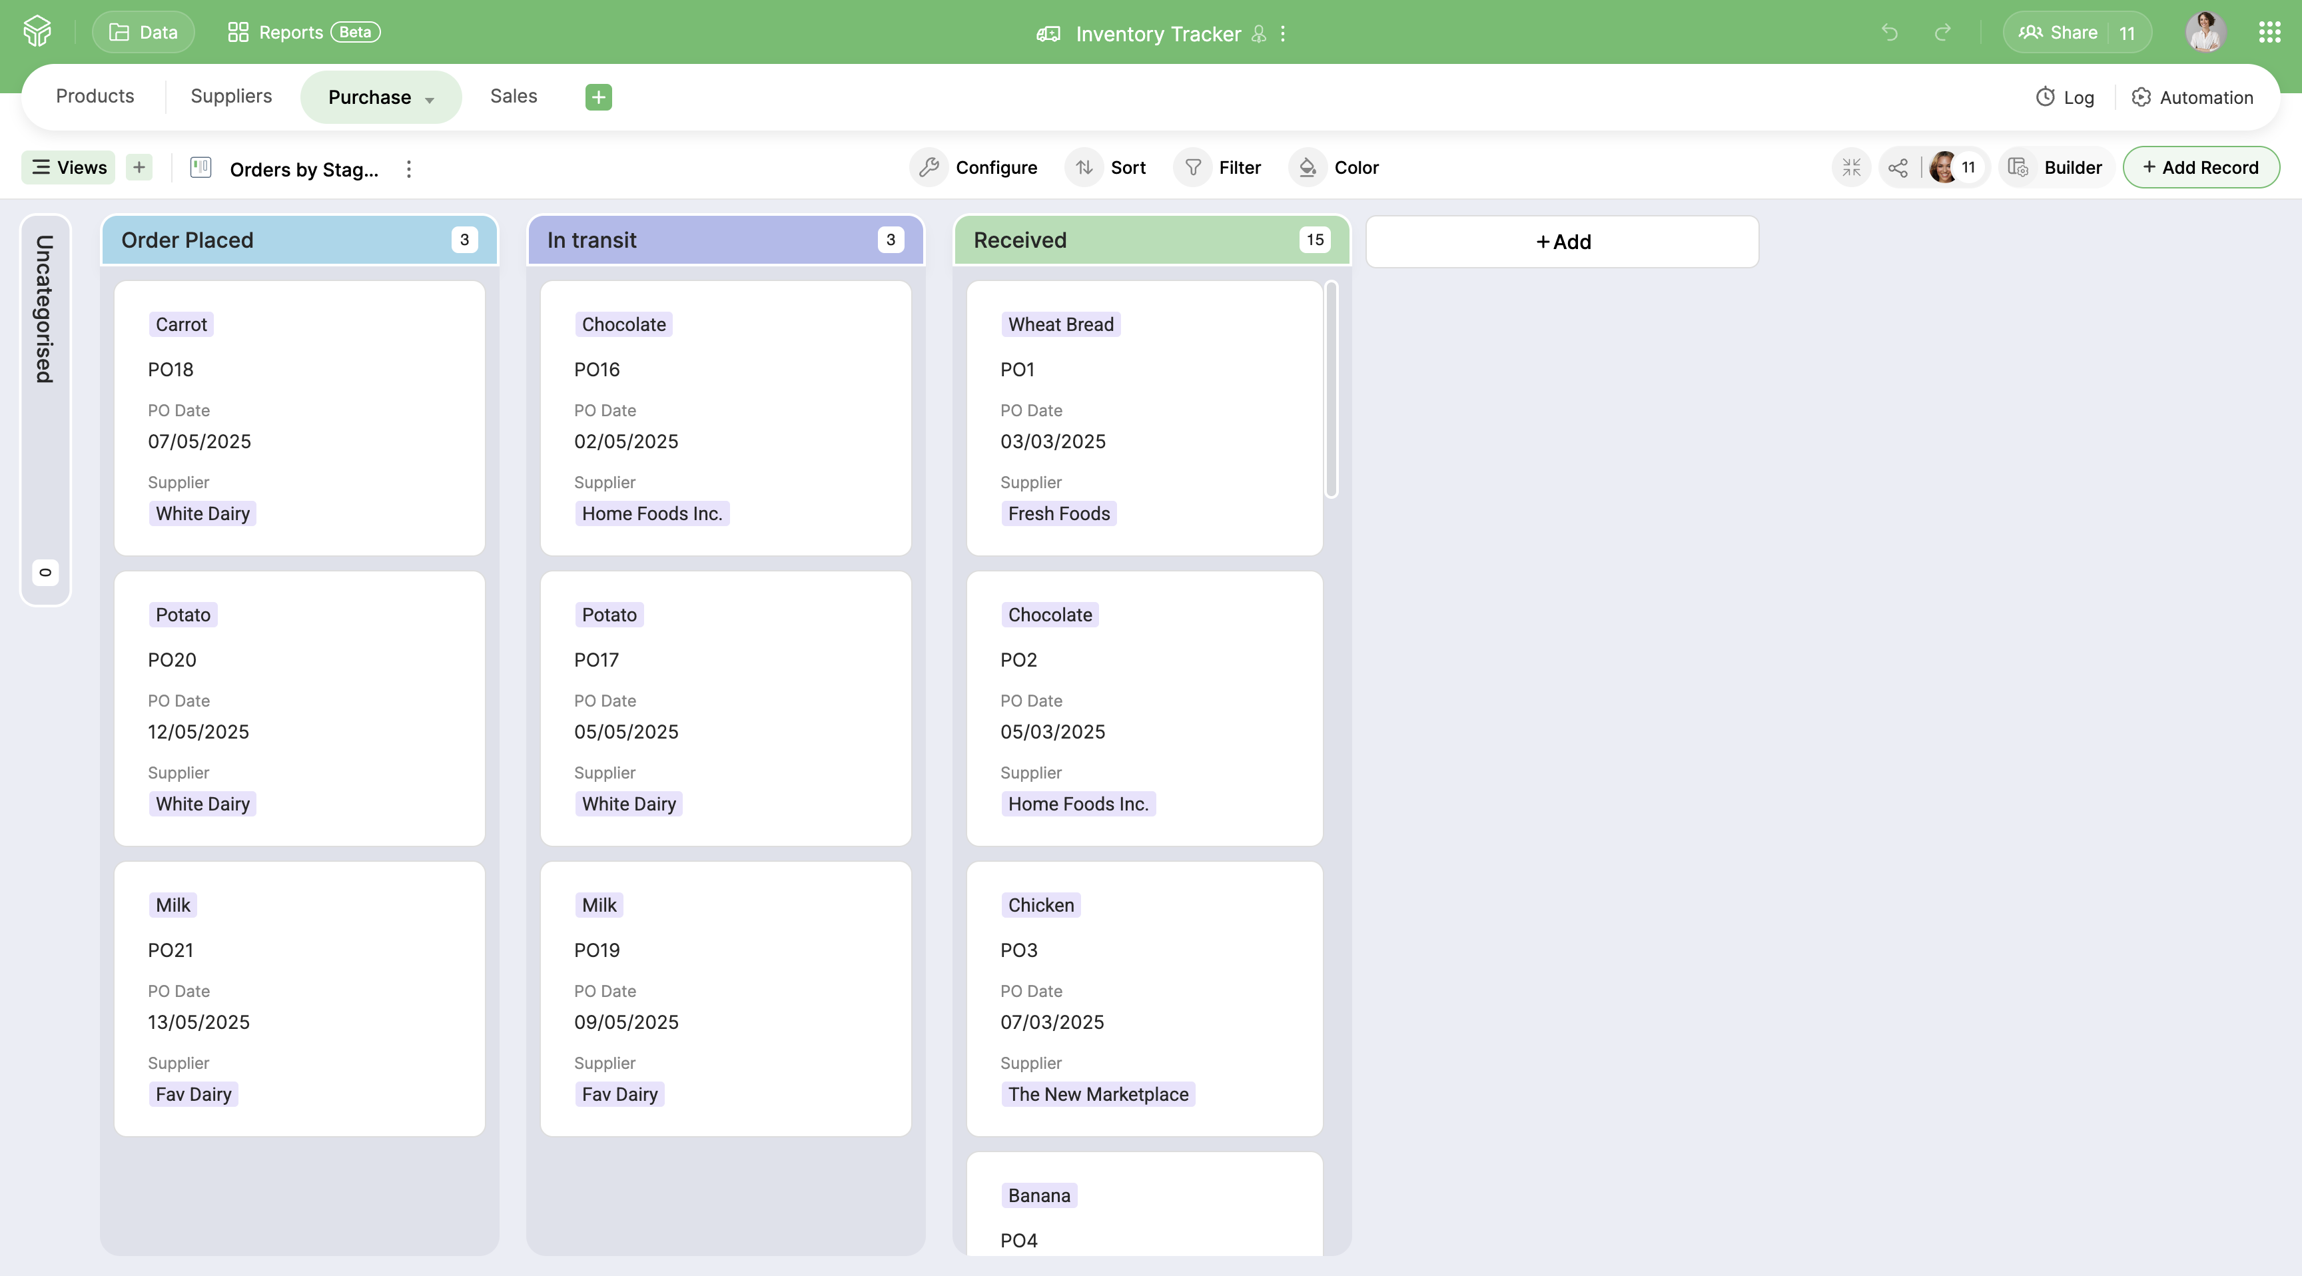Switch to the Products tab
This screenshot has height=1276, width=2302.
click(x=95, y=96)
